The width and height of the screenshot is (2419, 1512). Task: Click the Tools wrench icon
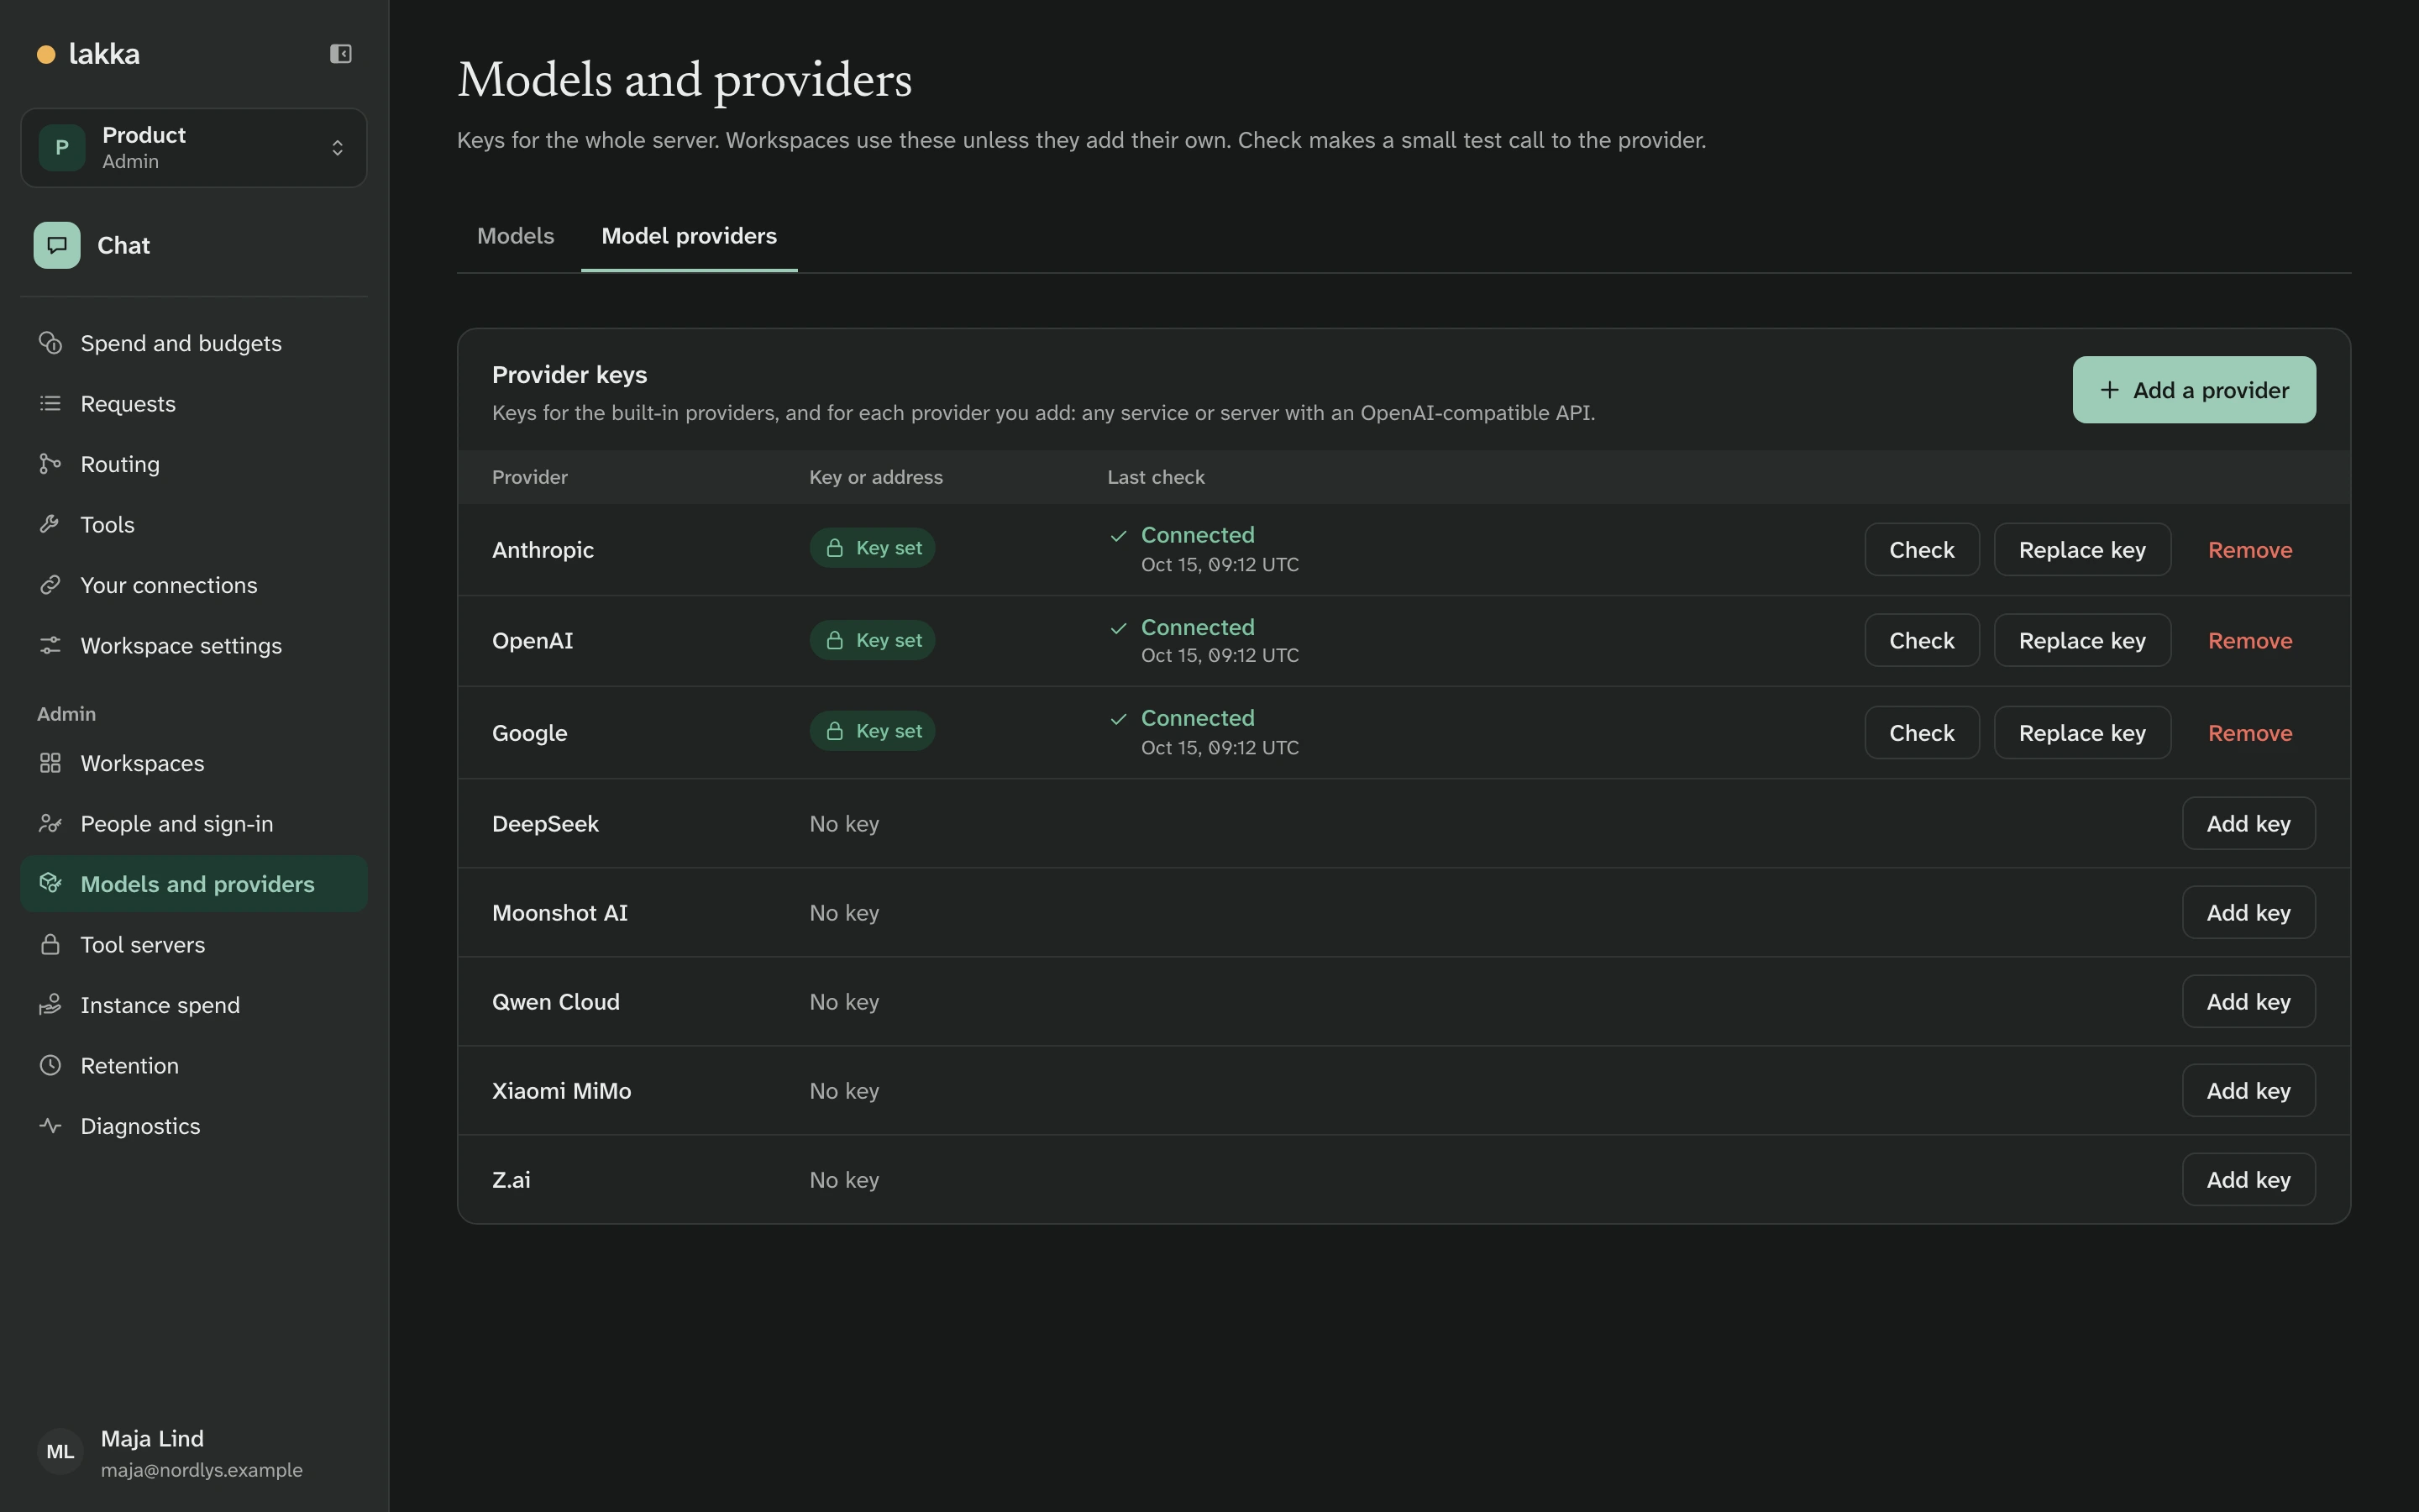[x=50, y=524]
